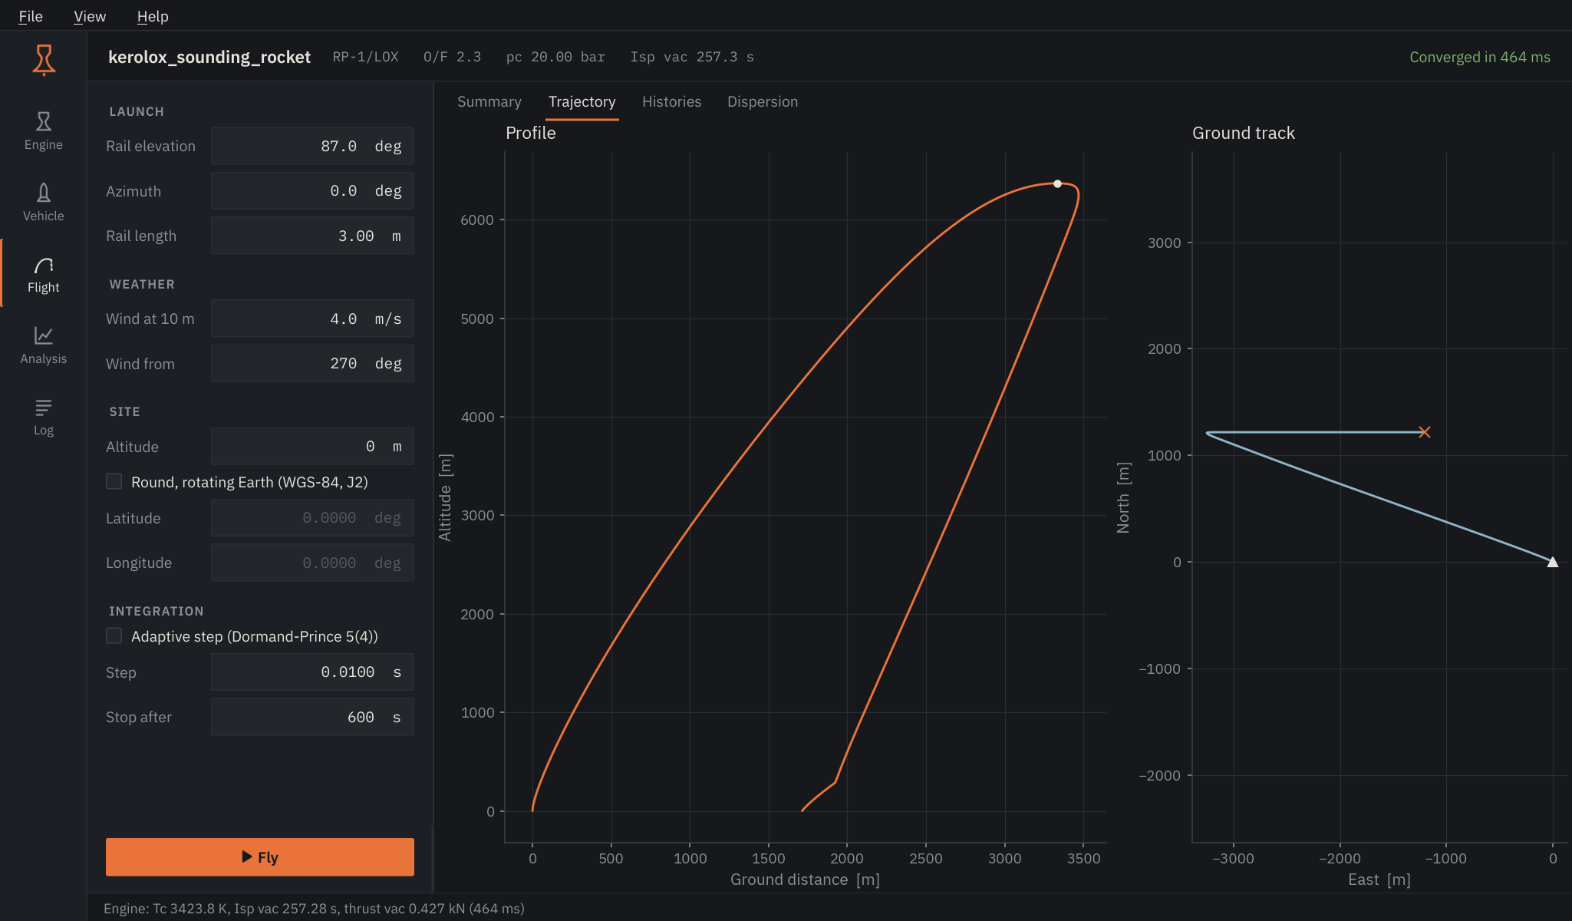Image resolution: width=1572 pixels, height=921 pixels.
Task: Open the Analysis section
Action: 44,345
